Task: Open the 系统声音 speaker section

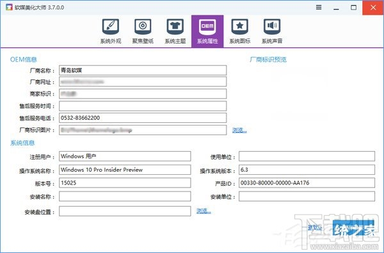Action: 272,31
